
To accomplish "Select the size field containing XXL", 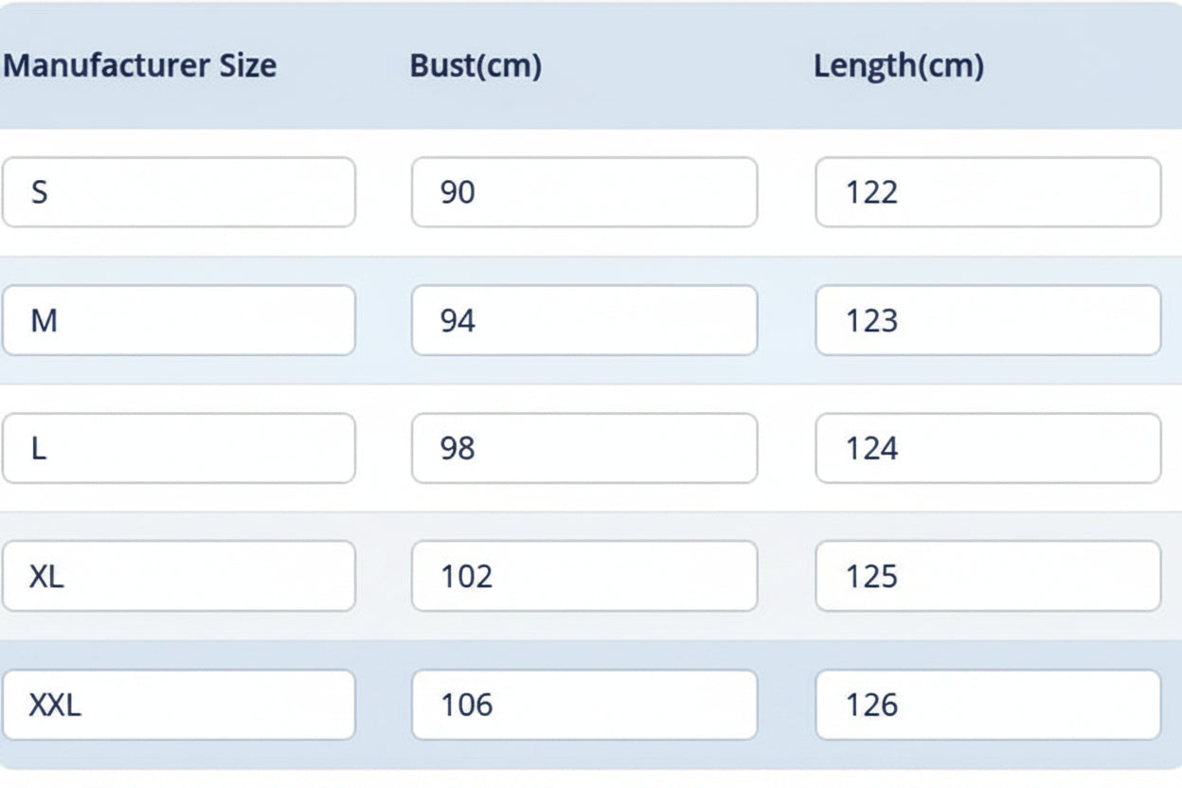I will point(179,705).
